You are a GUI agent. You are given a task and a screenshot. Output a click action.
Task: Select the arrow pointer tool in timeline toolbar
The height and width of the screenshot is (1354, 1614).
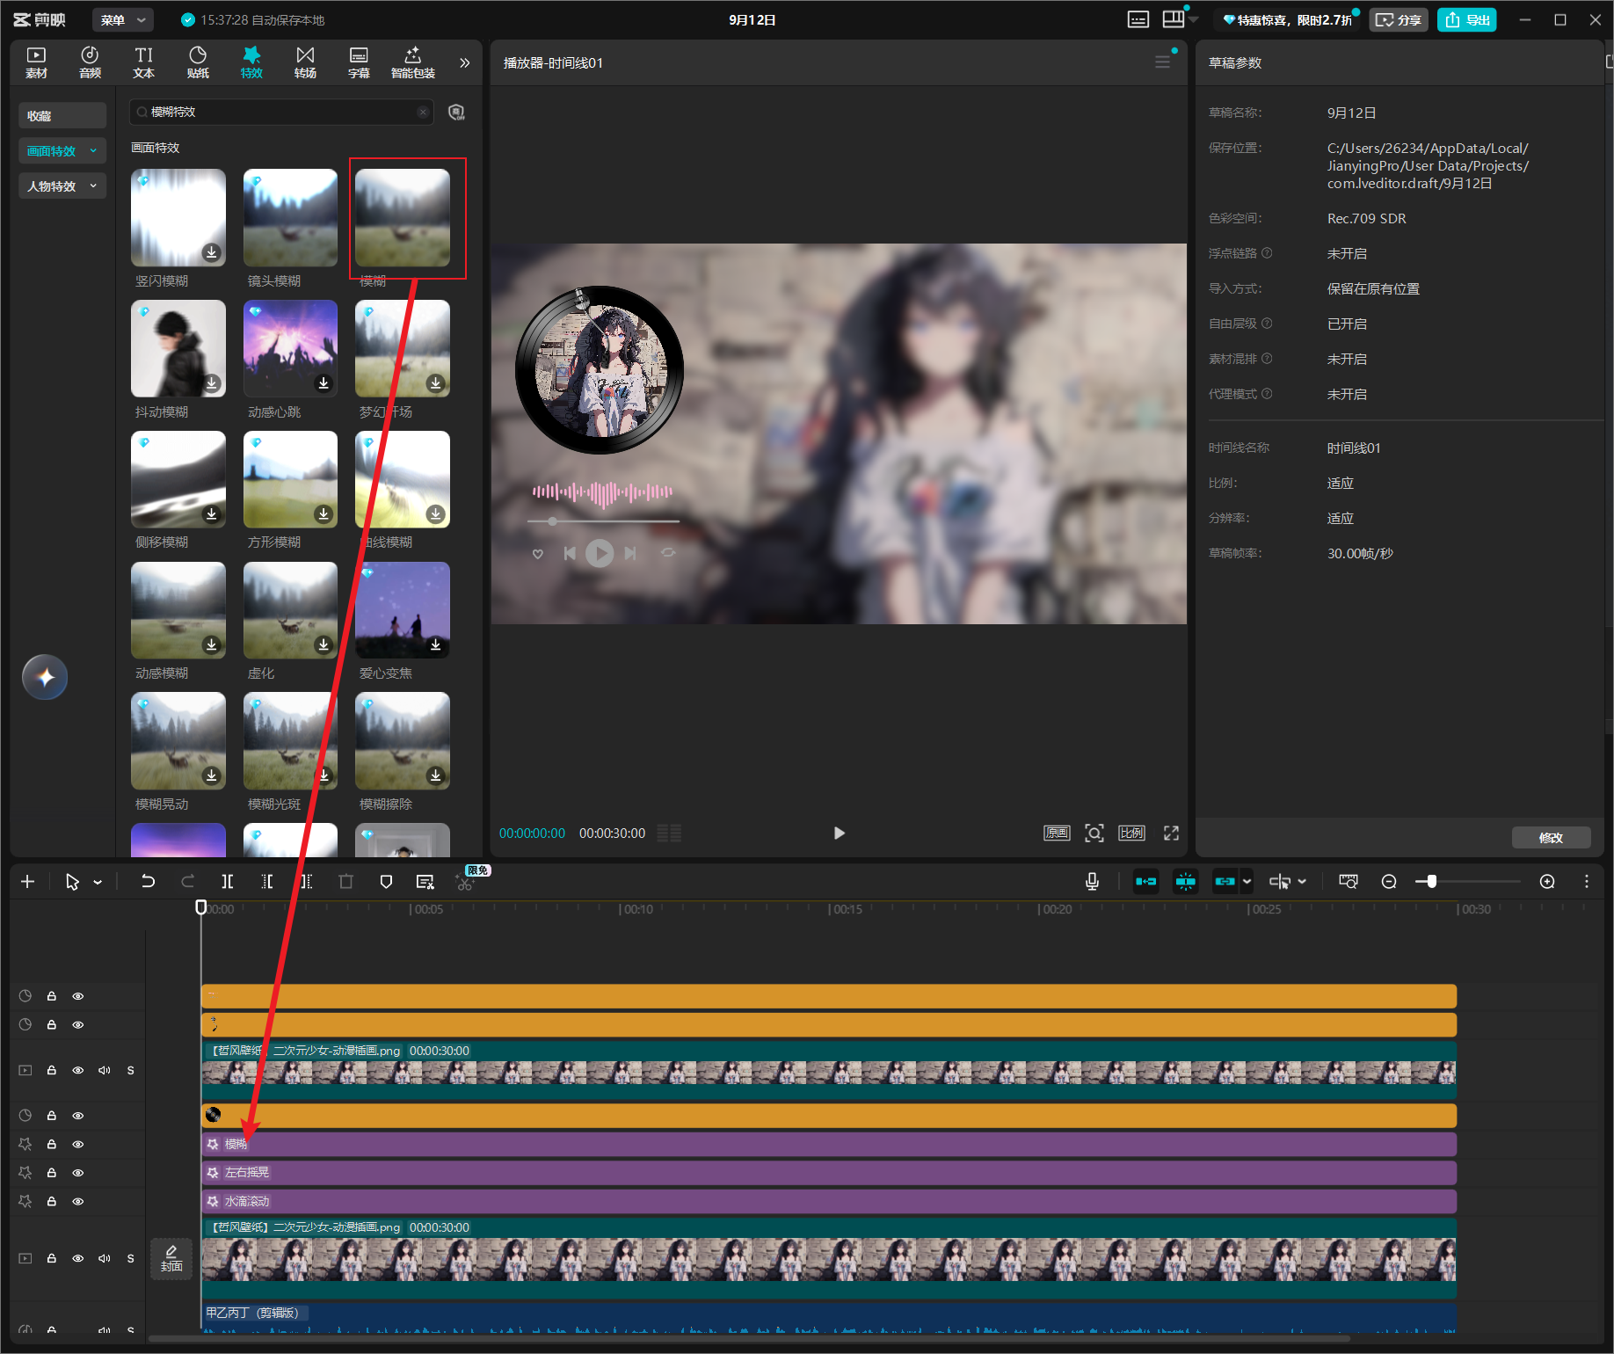72,882
